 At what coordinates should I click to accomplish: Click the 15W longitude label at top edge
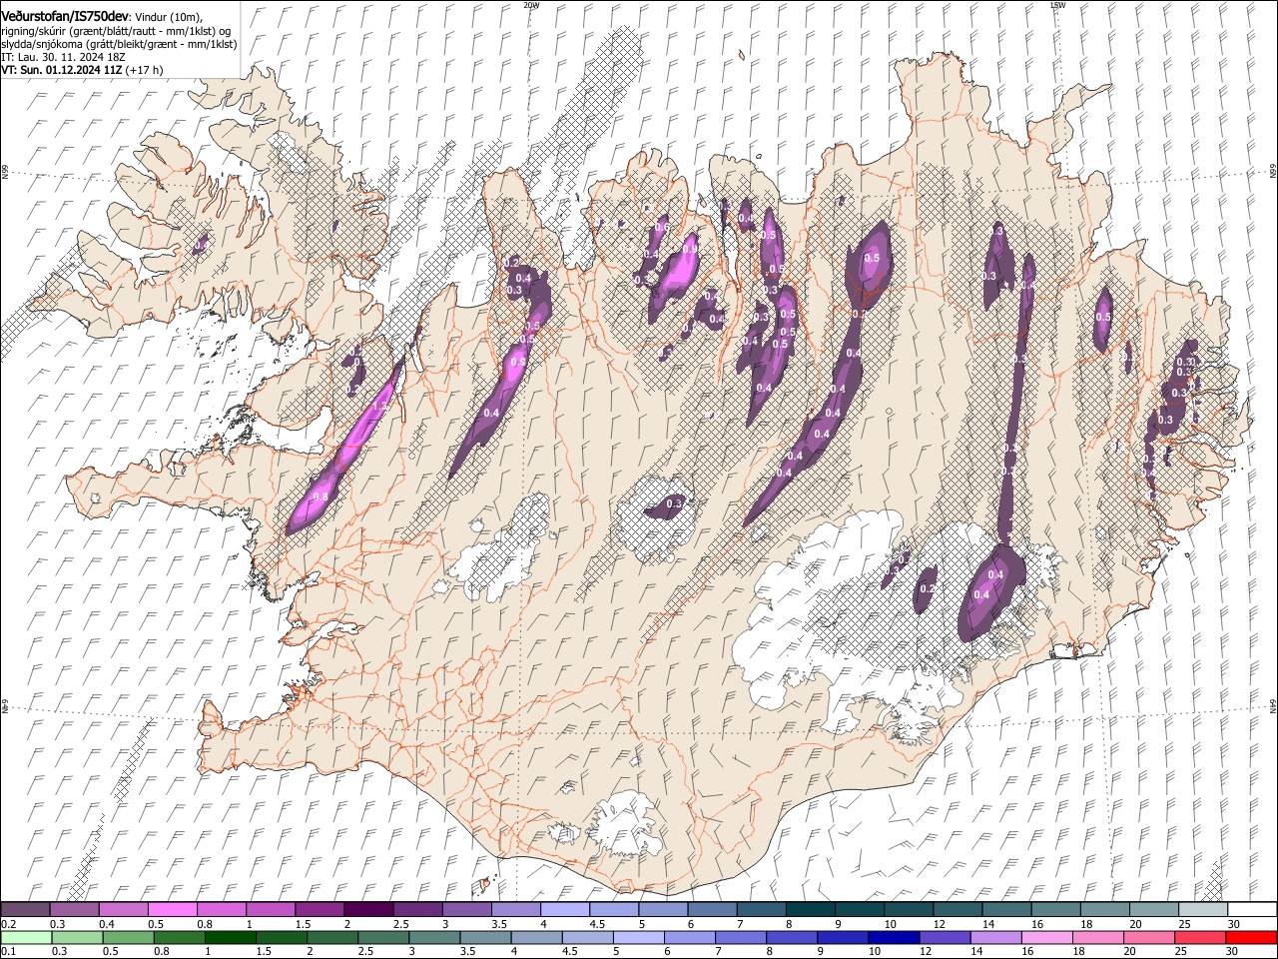tap(1057, 5)
